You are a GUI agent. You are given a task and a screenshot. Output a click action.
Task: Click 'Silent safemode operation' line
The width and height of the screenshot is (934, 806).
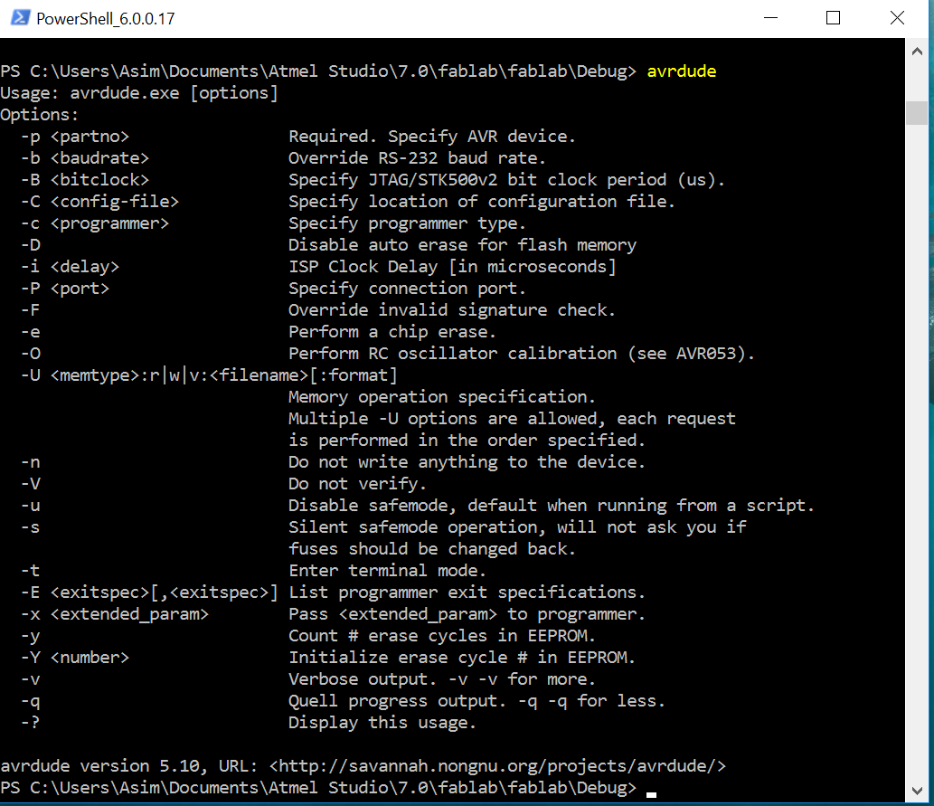517,527
